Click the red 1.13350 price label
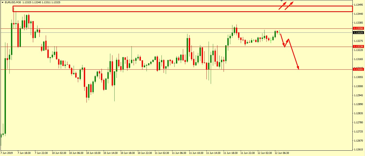This screenshot has height=156, width=365. coord(358,28)
